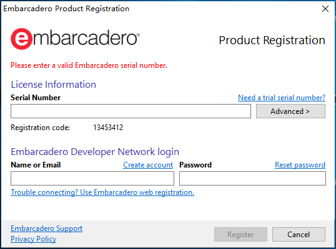Click the Embarcadero Developer Network login heading

95,152
